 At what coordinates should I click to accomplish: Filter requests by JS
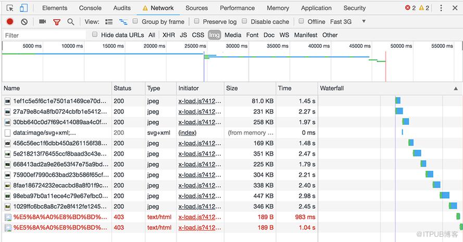click(183, 35)
